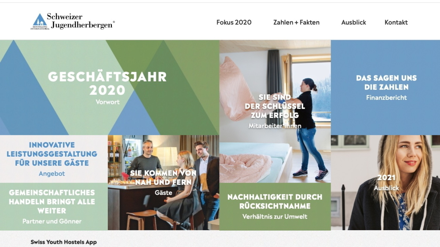Open the Zahlen + Fakten menu

click(296, 22)
